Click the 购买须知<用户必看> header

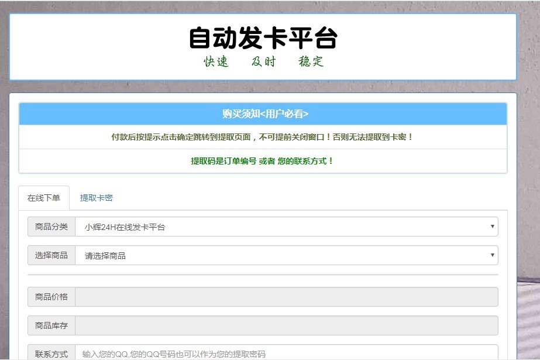[x=263, y=114]
